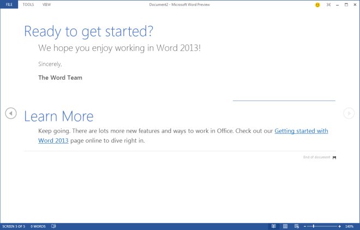Click the Sincerely, line
This screenshot has width=360, height=230.
[x=50, y=64]
